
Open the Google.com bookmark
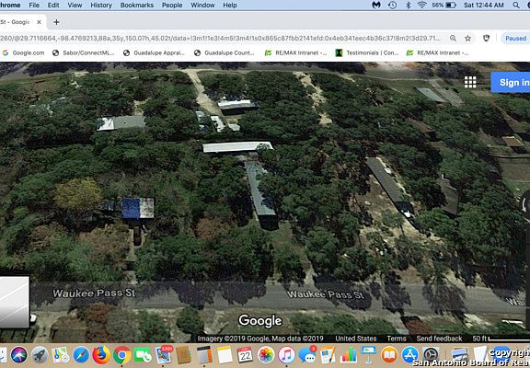[23, 52]
